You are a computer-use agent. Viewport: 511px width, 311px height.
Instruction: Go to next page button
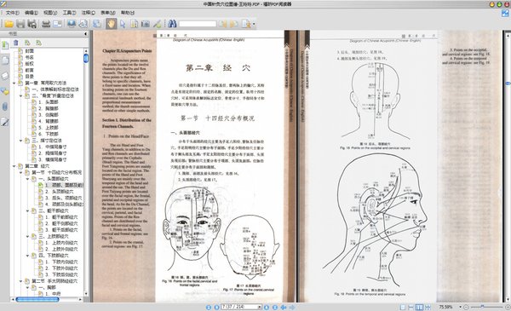[267, 307]
